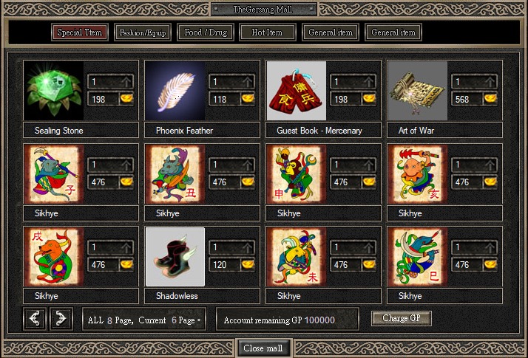Pick the Shadowless winged boots icon
This screenshot has height=358, width=528.
[x=175, y=257]
